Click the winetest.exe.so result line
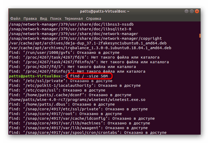Viewport: 209px width, 143px height. (x=77, y=100)
